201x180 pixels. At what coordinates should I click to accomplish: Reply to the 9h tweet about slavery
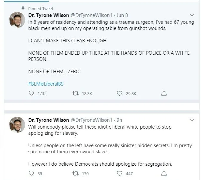pos(31,173)
